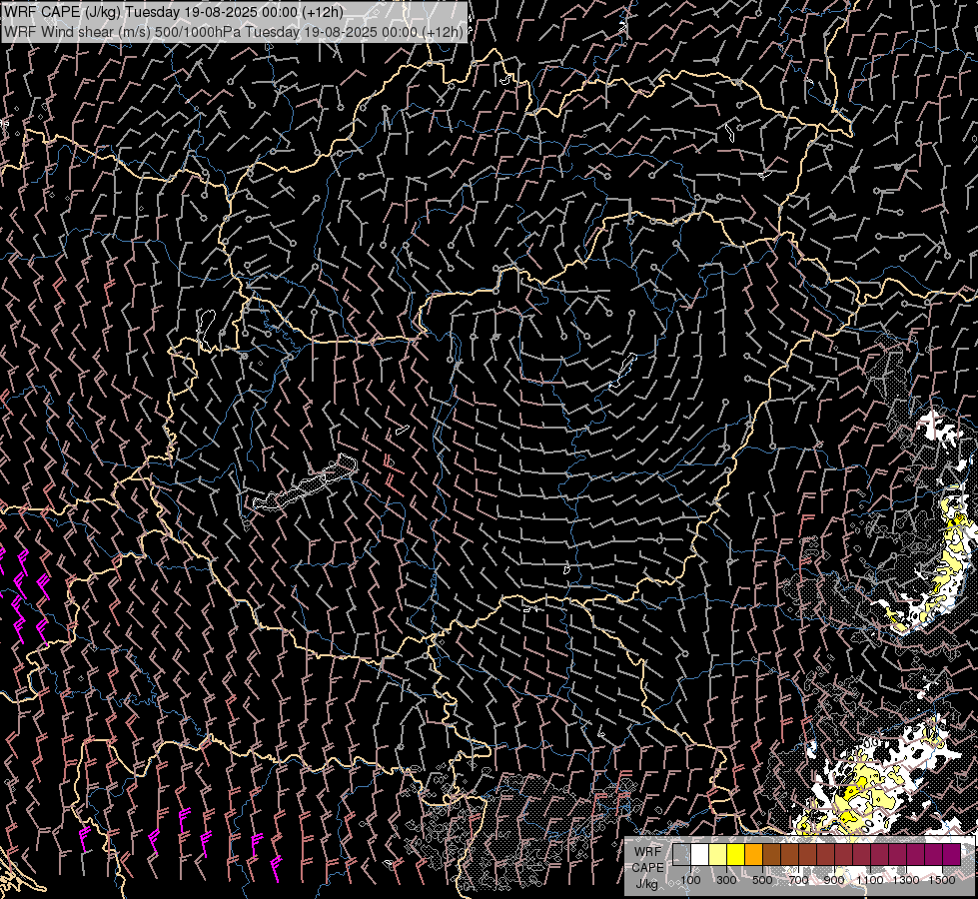The image size is (978, 899).
Task: Select the purple last swatch in CAPE legend
Action: click(952, 854)
